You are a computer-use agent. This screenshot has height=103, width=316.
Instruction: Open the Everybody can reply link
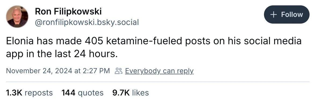coord(159,71)
